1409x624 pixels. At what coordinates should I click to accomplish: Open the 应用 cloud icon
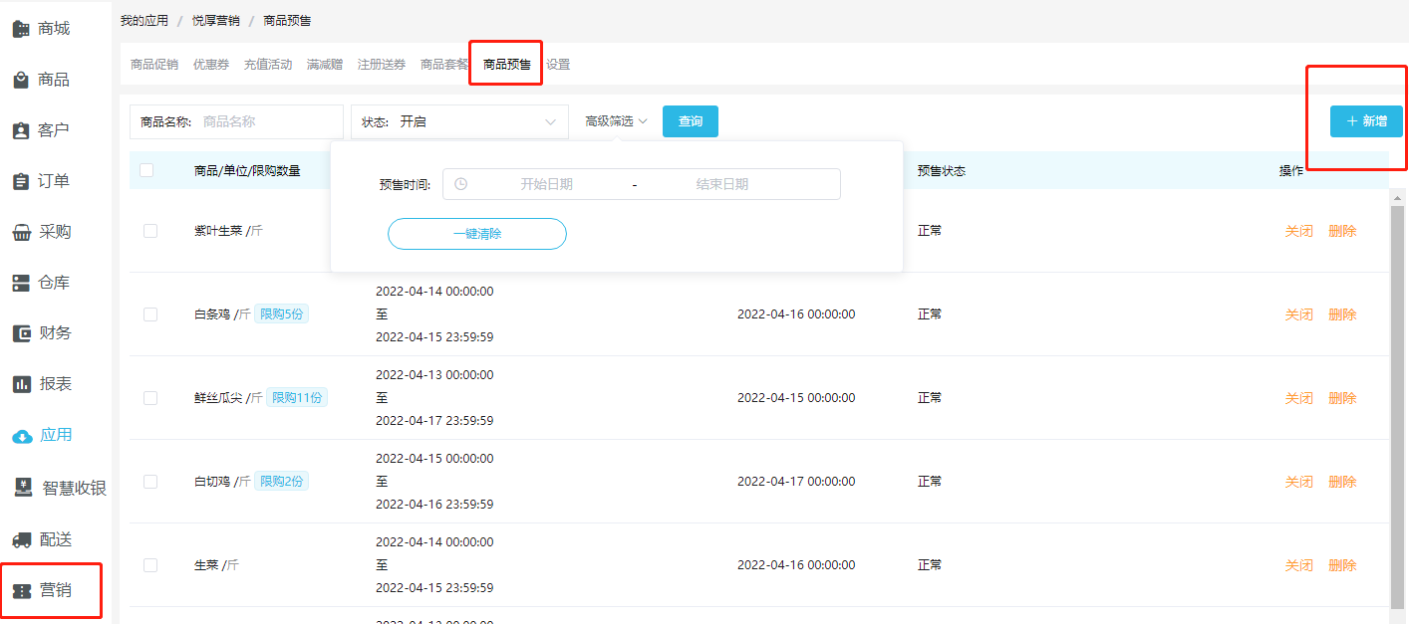[22, 436]
